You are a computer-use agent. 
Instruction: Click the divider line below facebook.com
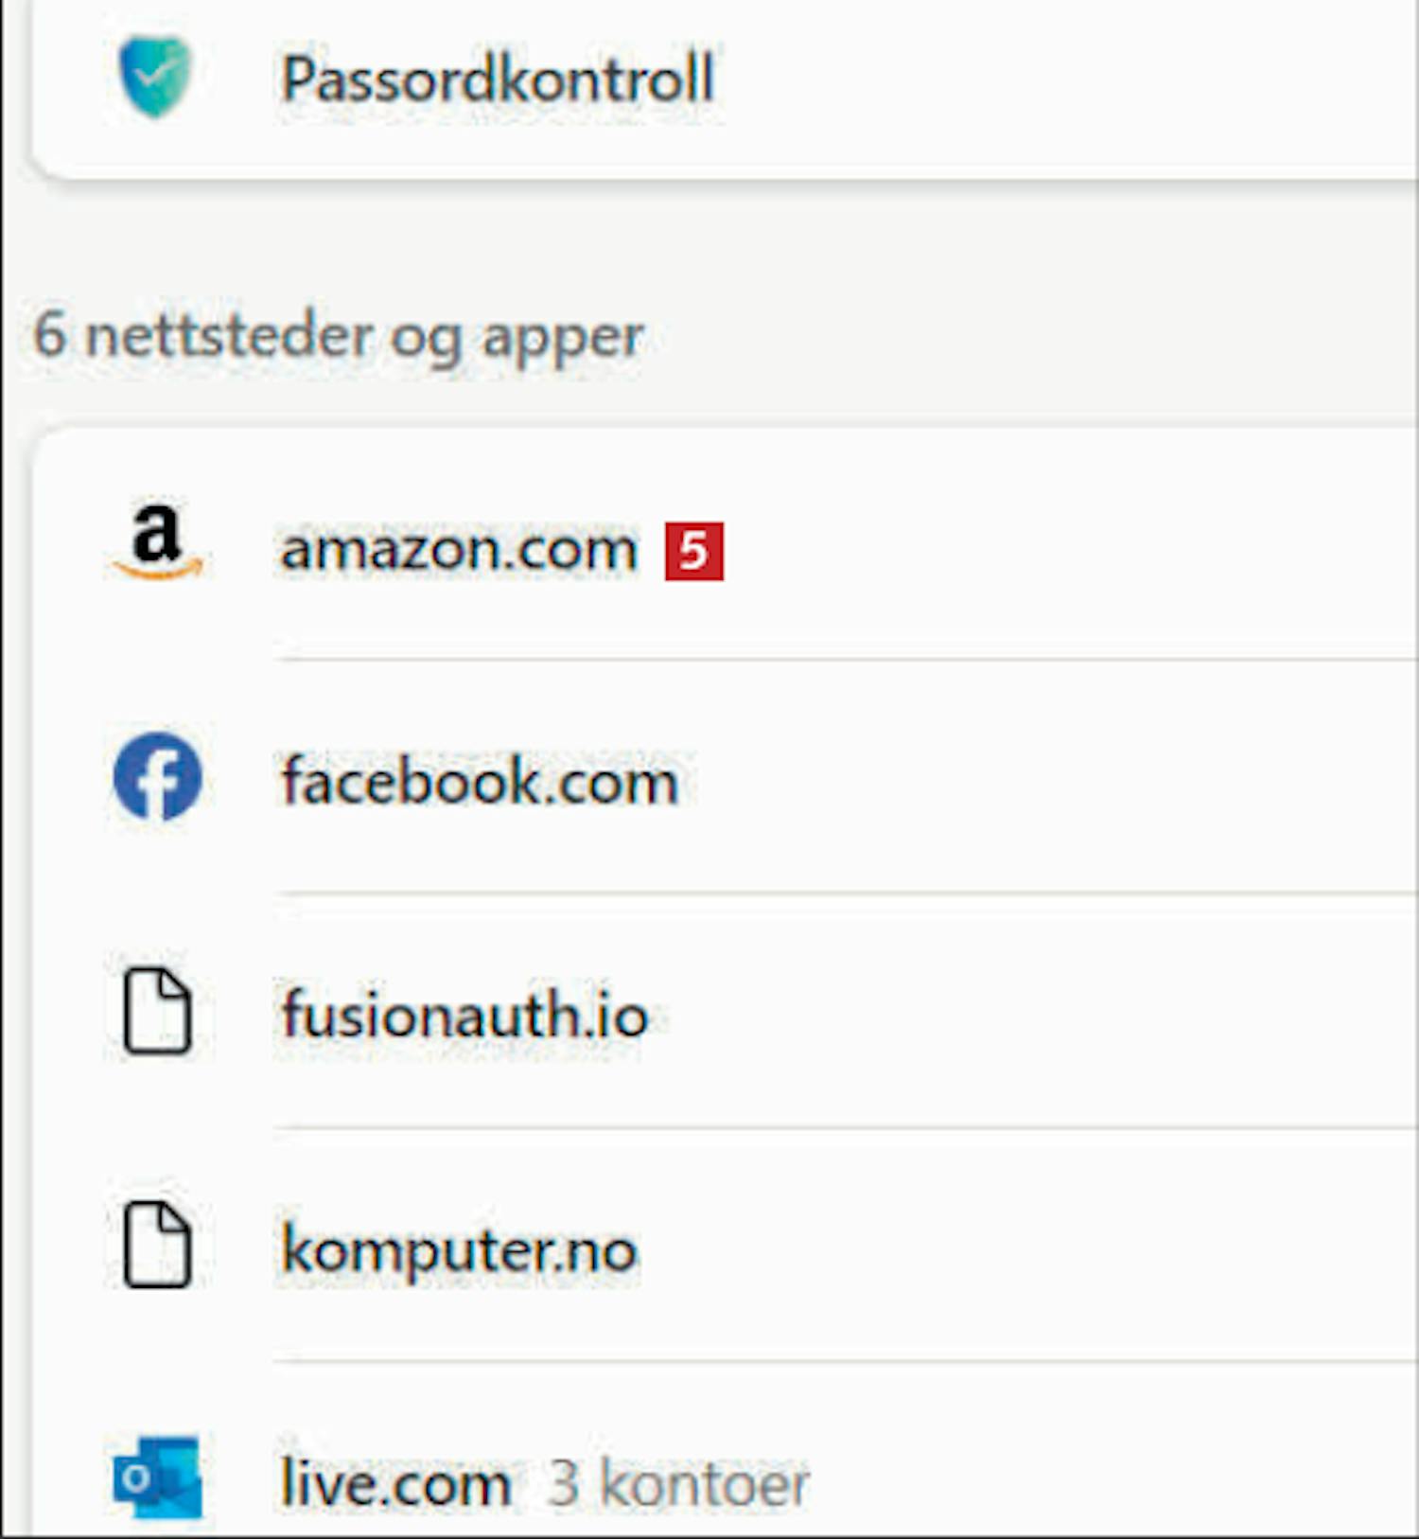tap(847, 893)
